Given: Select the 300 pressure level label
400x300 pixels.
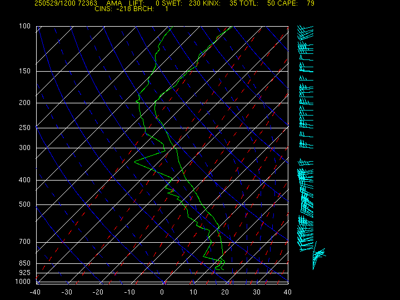Looking at the screenshot, I should click(x=25, y=147).
